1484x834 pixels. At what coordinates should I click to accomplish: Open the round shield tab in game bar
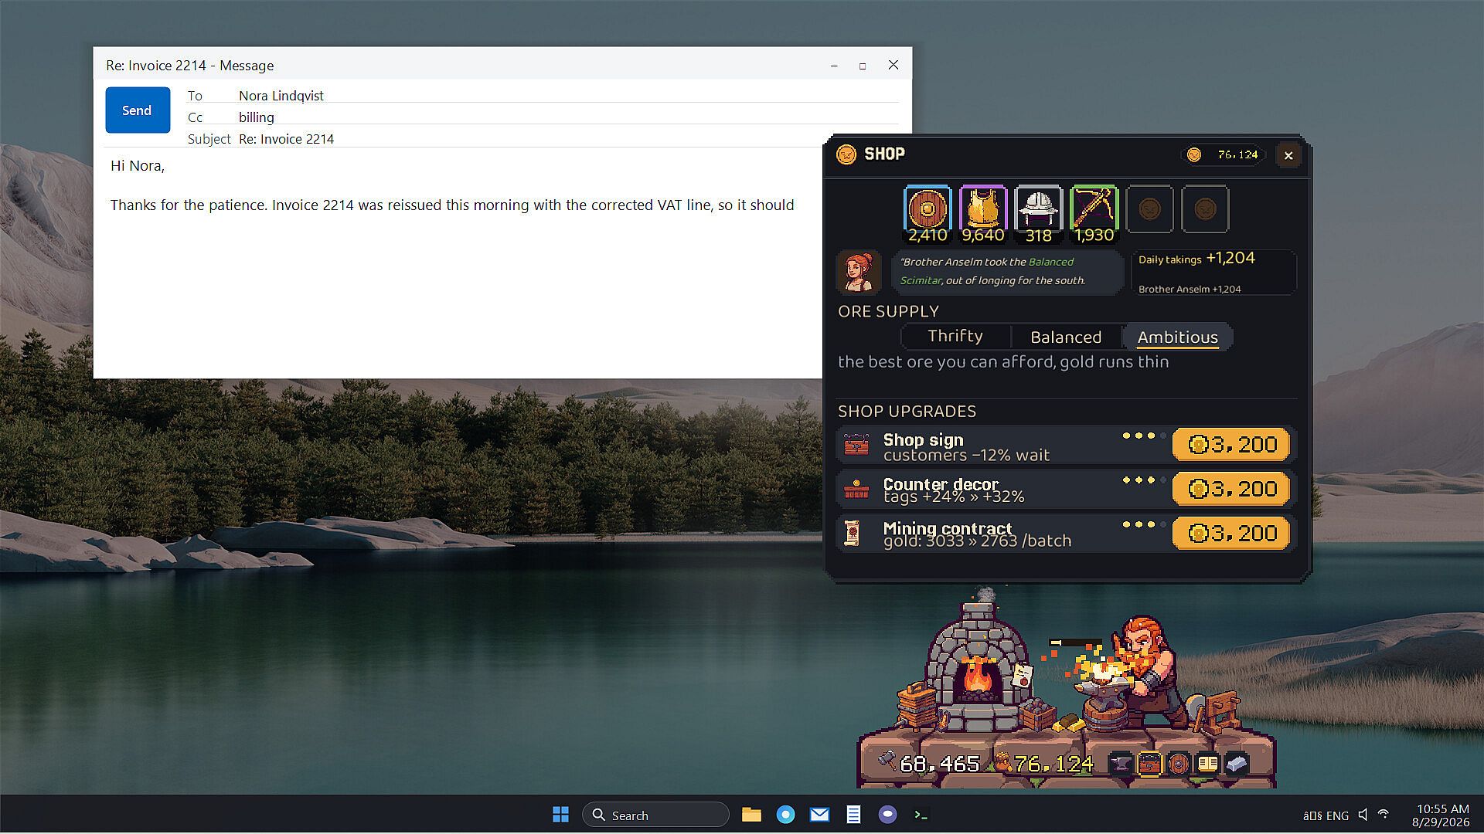point(1178,764)
